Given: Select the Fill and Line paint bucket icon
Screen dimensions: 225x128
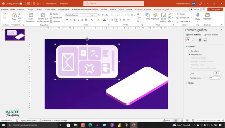Looking at the screenshot, I should (187, 40).
